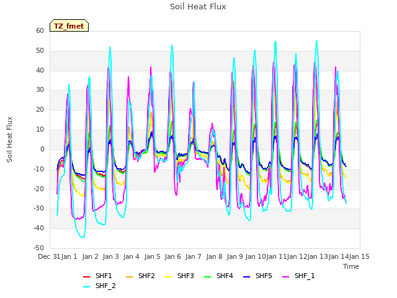The width and height of the screenshot is (397, 298).
Task: Click the -20 y-axis tick label
Action: pyautogui.click(x=38, y=189)
